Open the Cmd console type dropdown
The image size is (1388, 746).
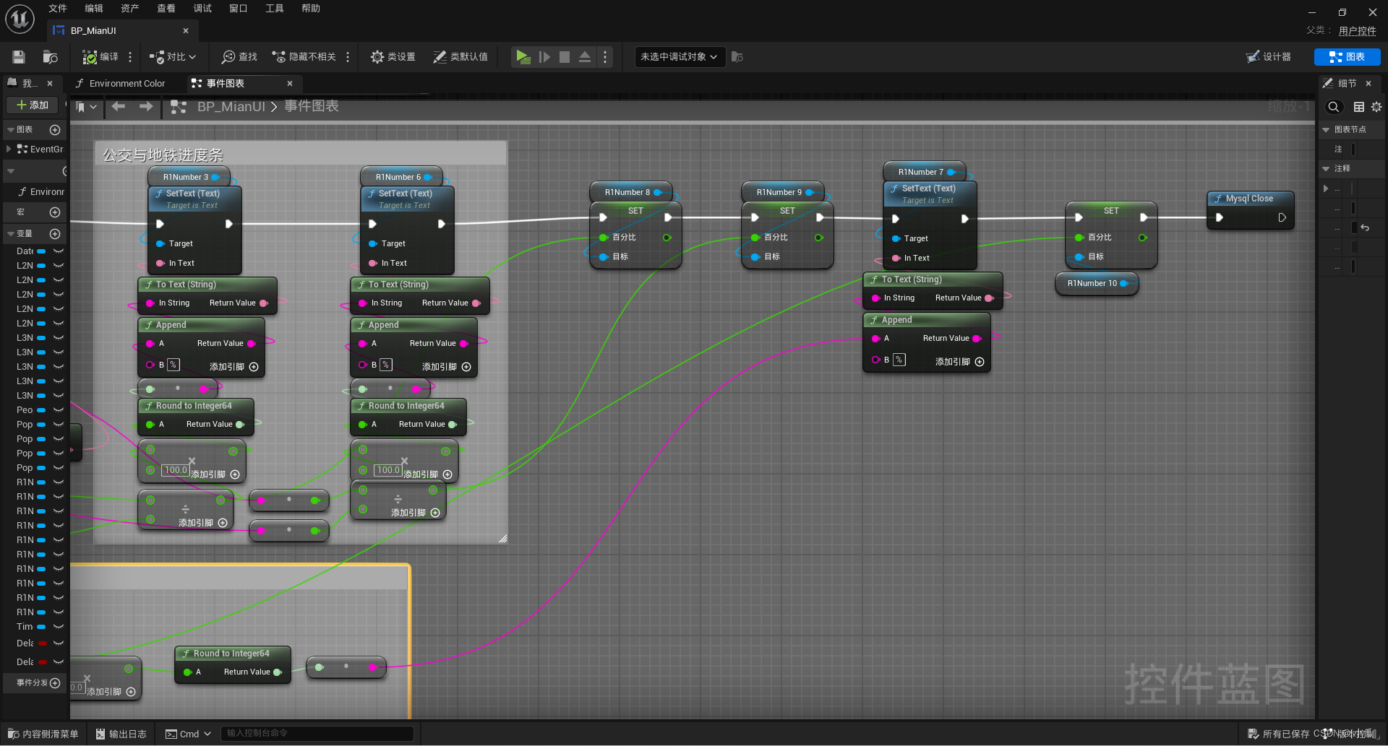click(x=188, y=734)
